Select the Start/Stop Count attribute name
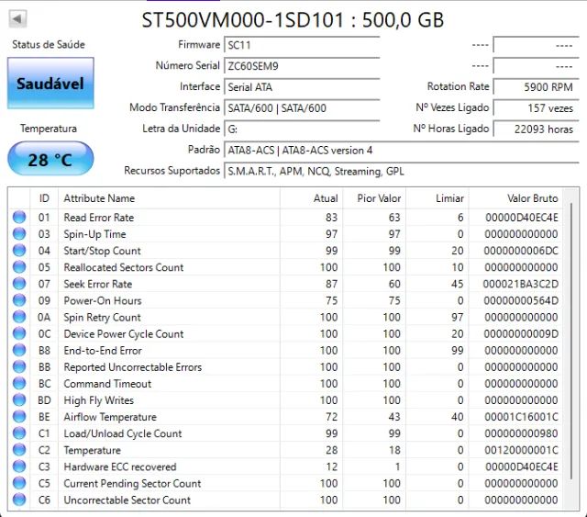Screen dimensions: 587x517 (x=102, y=251)
